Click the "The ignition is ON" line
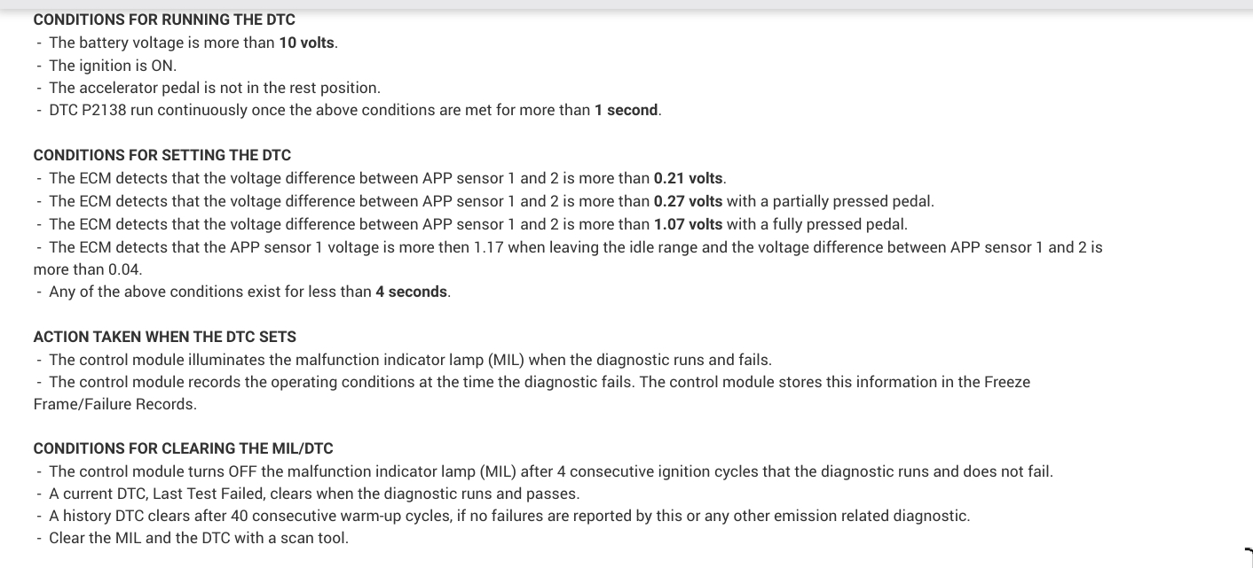Screen dimensions: 1253x568 [113, 66]
